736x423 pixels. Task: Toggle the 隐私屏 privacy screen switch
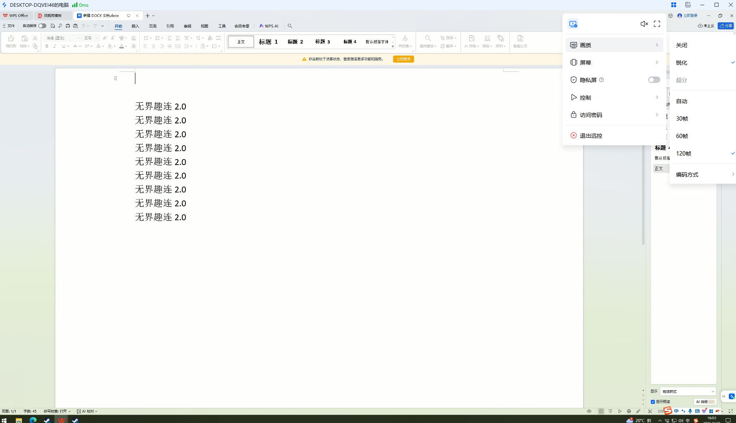coord(654,80)
